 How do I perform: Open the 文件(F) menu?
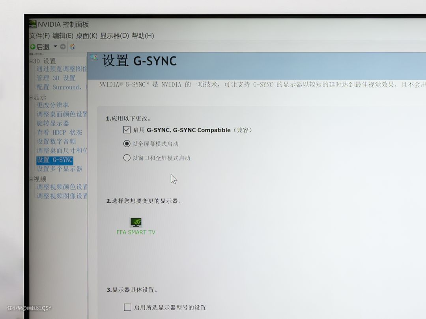coord(39,35)
